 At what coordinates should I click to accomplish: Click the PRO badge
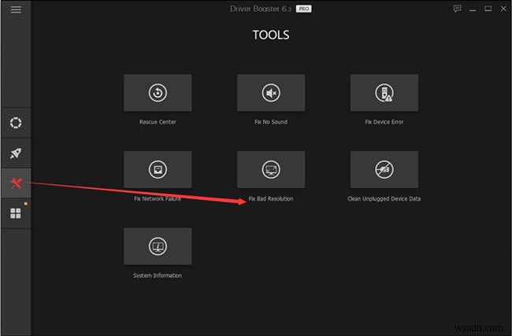304,9
